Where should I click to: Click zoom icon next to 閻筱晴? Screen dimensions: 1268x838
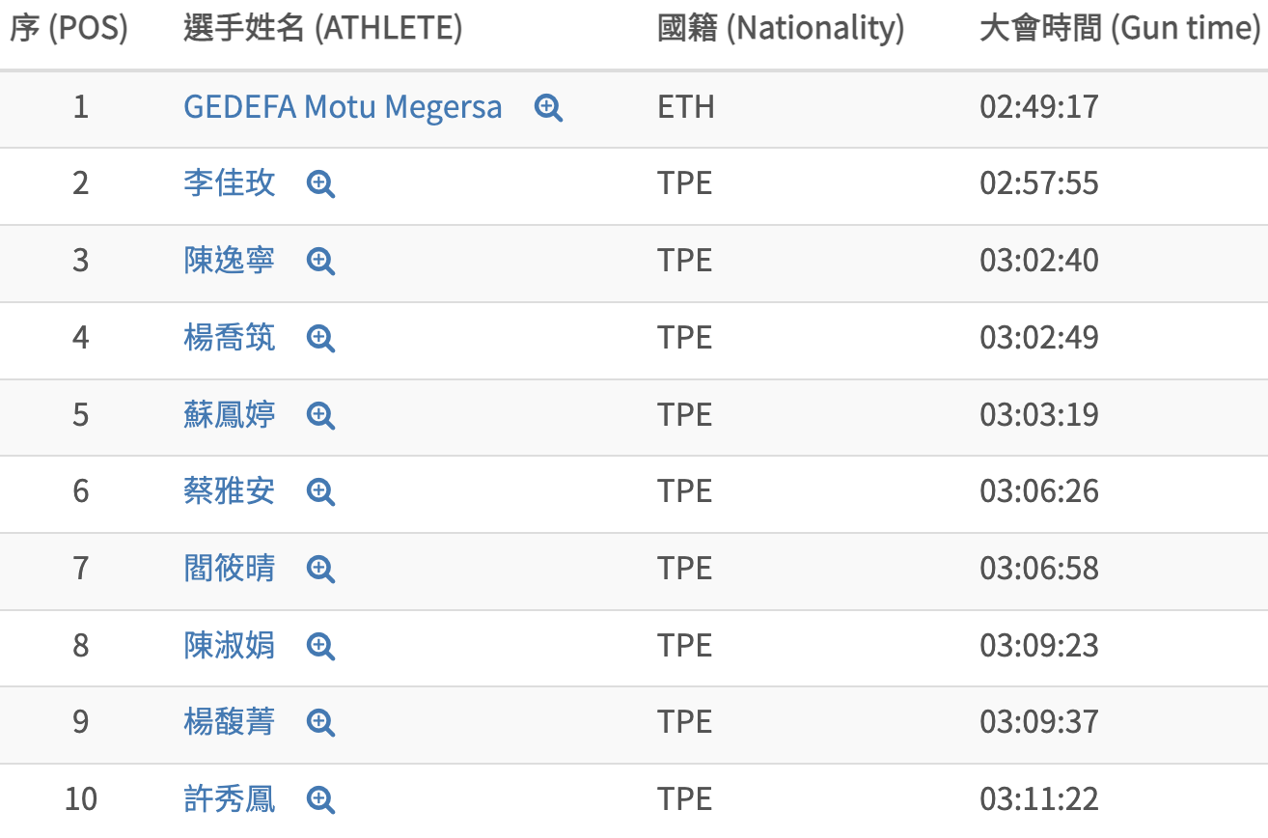320,569
